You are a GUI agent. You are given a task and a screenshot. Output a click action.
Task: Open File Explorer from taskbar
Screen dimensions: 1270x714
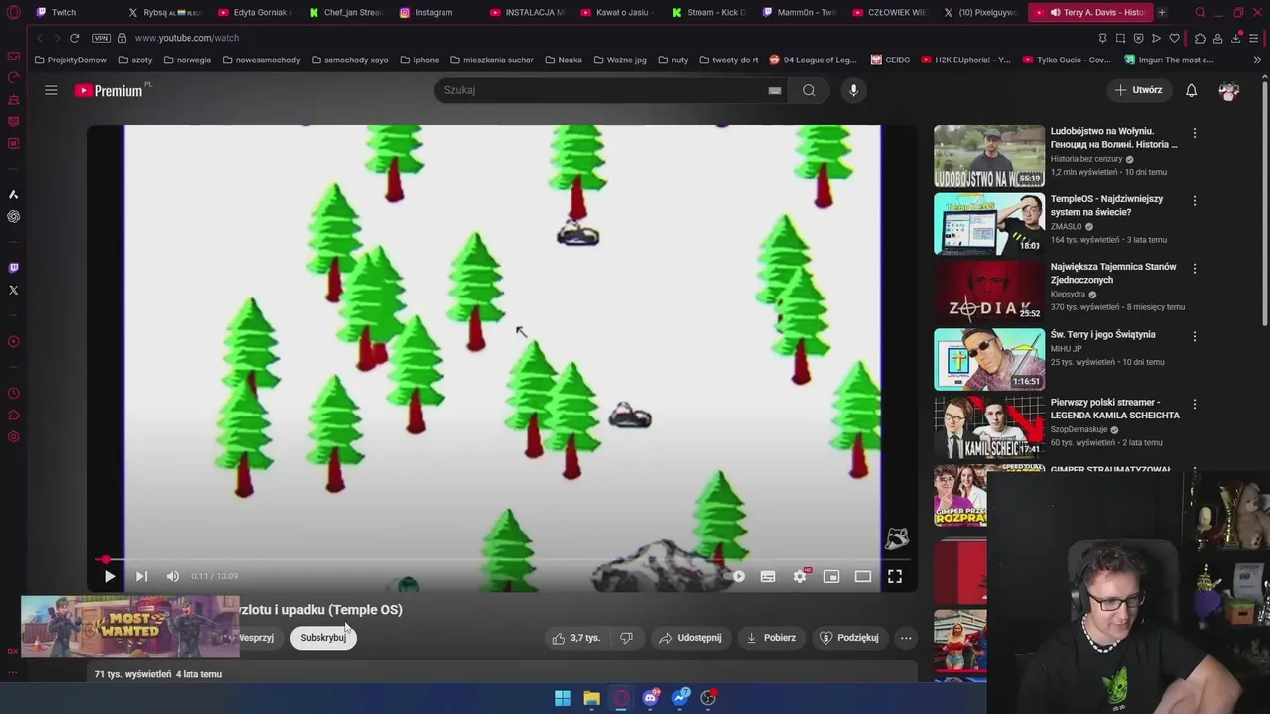591,698
